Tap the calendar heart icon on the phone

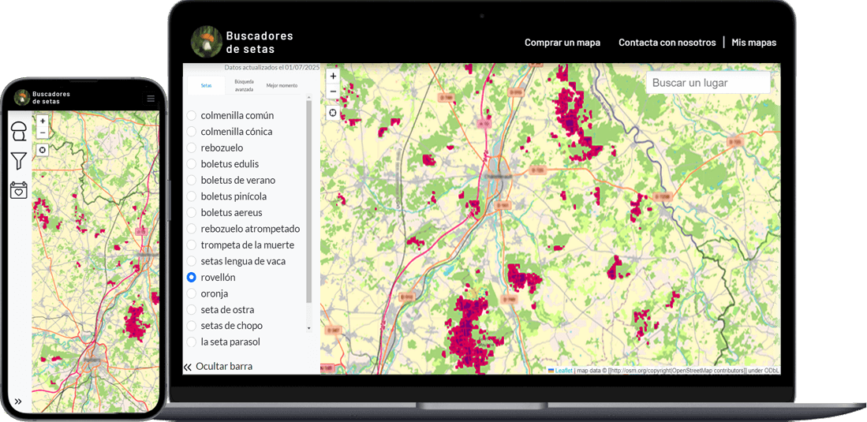(x=19, y=189)
